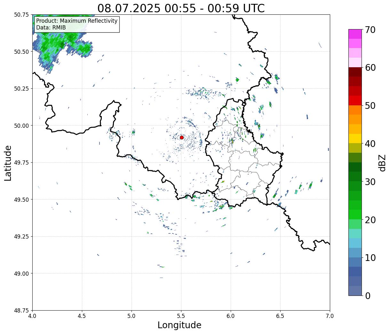Click longitude tick label '4.5'
Image resolution: width=390 pixels, height=333 pixels.
82,316
